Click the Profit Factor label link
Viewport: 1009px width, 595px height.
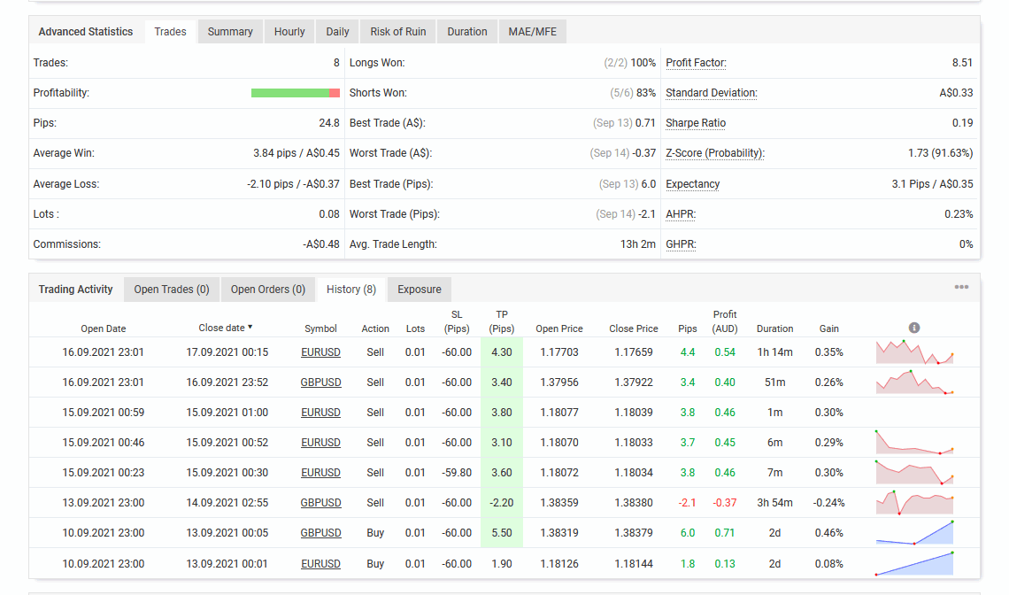pos(697,63)
